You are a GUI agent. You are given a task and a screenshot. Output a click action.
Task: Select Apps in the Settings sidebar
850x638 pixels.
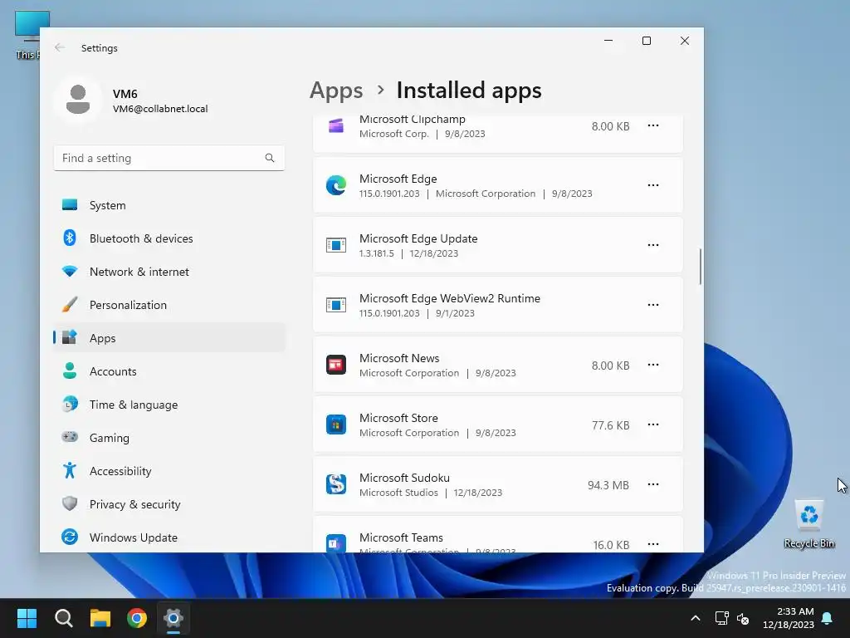pos(169,337)
